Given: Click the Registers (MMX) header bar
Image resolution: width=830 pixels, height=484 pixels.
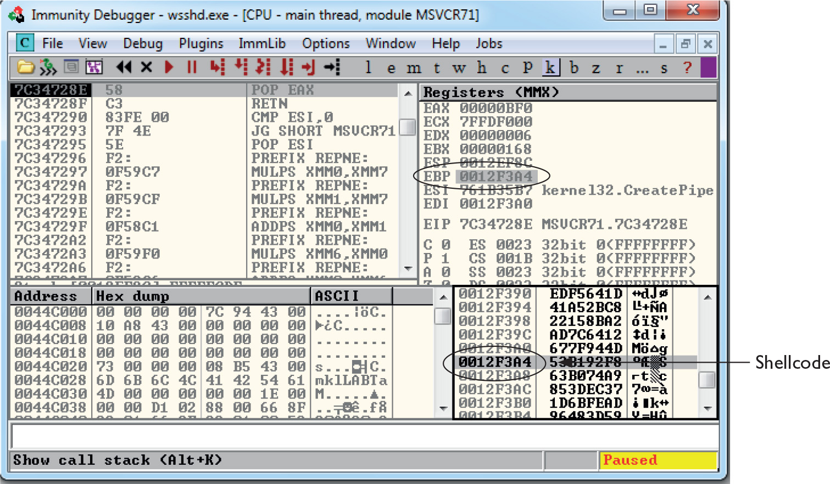Looking at the screenshot, I should tap(569, 92).
